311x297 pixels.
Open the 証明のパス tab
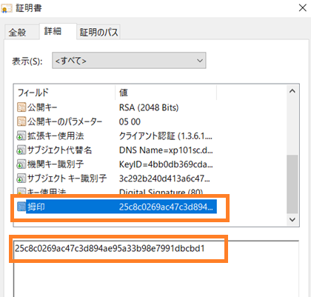(98, 33)
